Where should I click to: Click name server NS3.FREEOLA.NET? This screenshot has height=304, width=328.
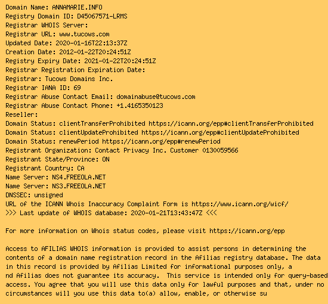(x=79, y=187)
